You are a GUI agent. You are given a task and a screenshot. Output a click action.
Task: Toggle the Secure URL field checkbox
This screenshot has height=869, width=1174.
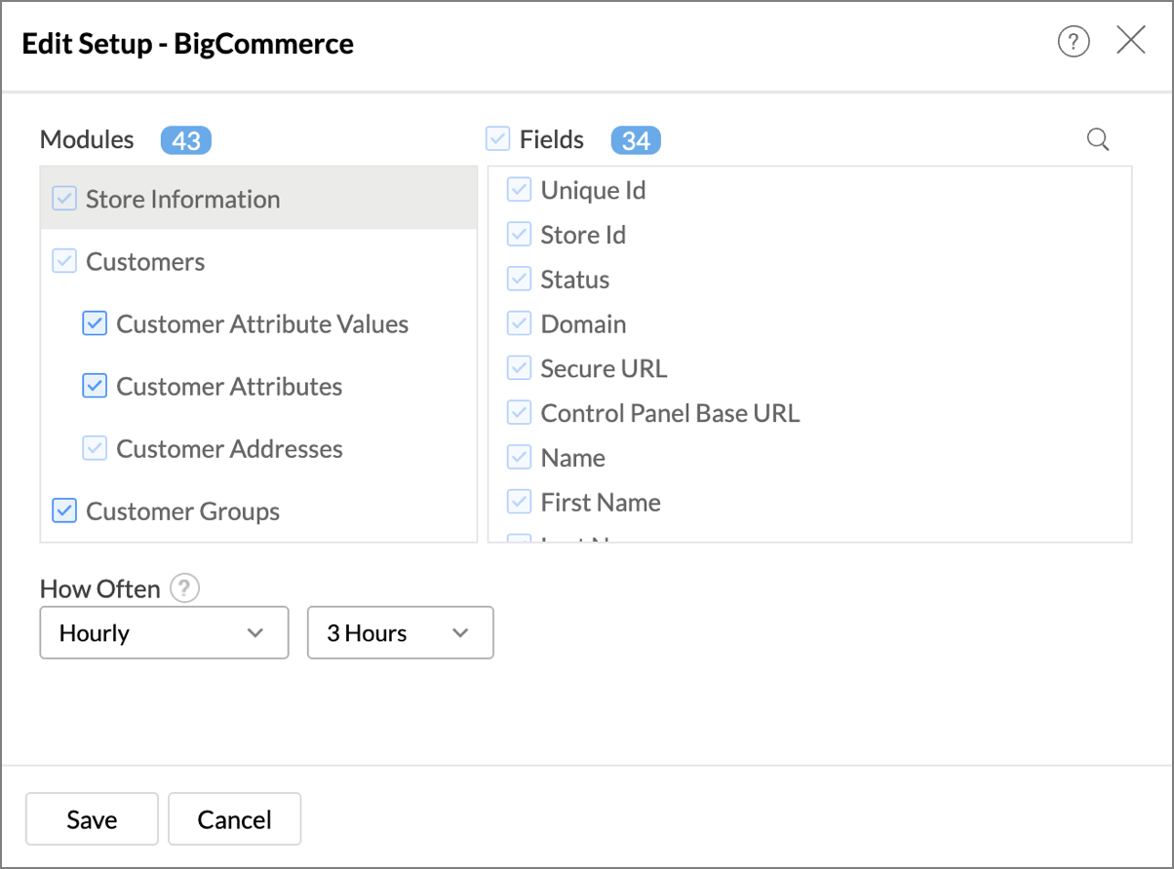(x=519, y=369)
